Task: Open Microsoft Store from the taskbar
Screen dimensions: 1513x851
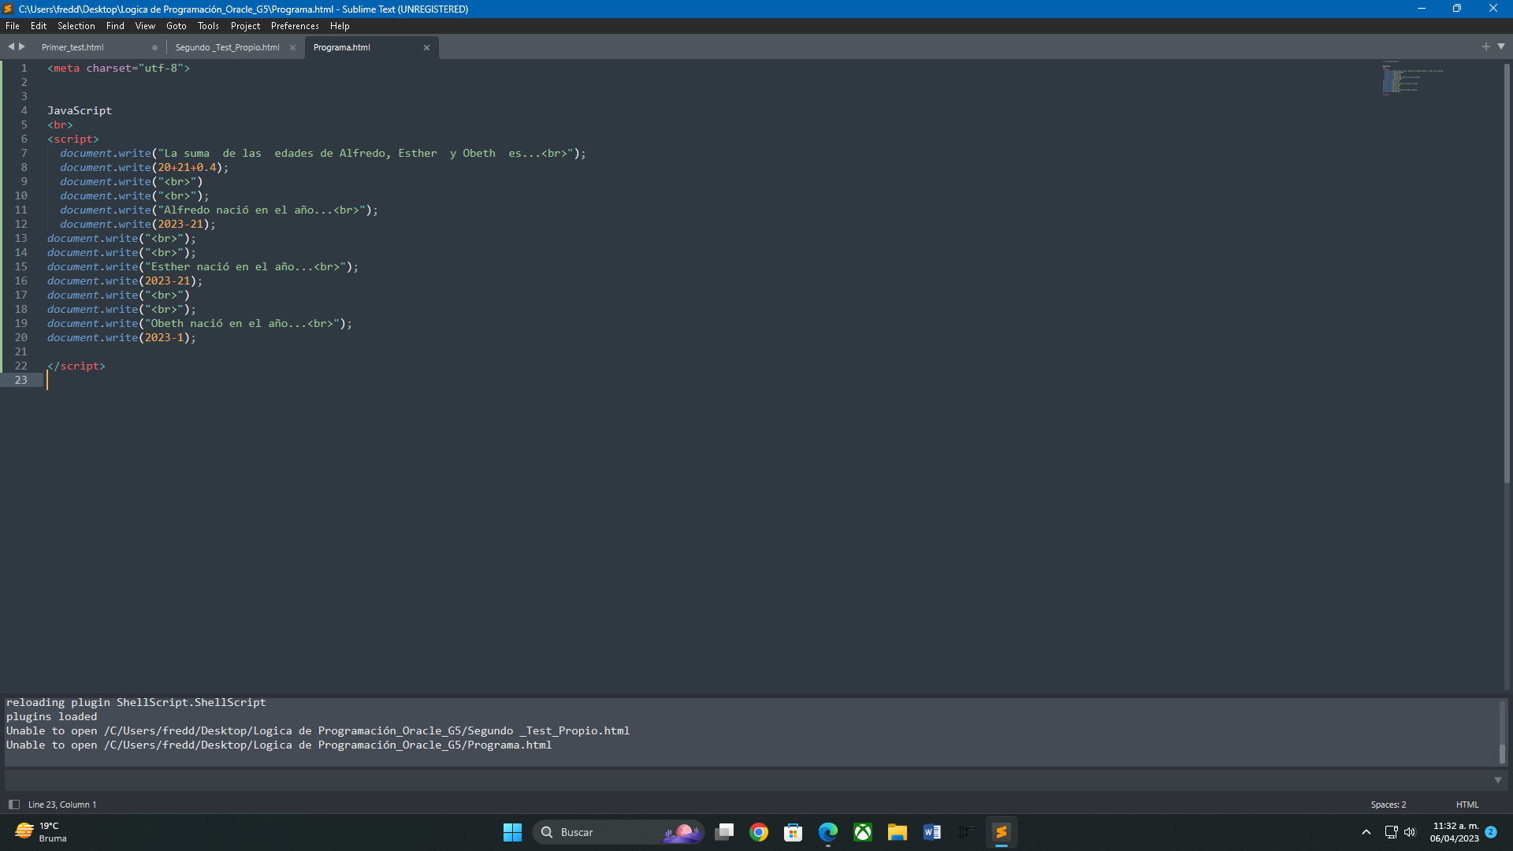Action: (794, 832)
